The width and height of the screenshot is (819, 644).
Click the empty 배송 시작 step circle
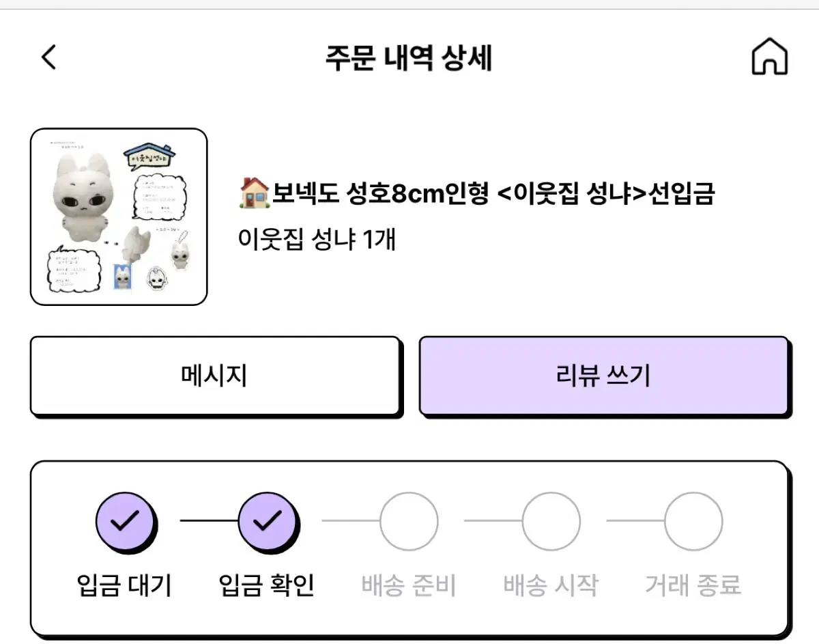[x=551, y=522]
